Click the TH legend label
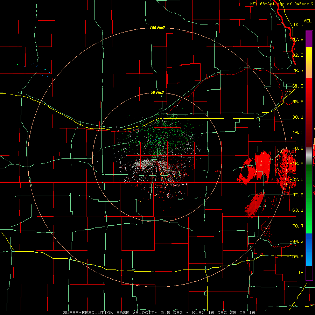 click(301, 272)
